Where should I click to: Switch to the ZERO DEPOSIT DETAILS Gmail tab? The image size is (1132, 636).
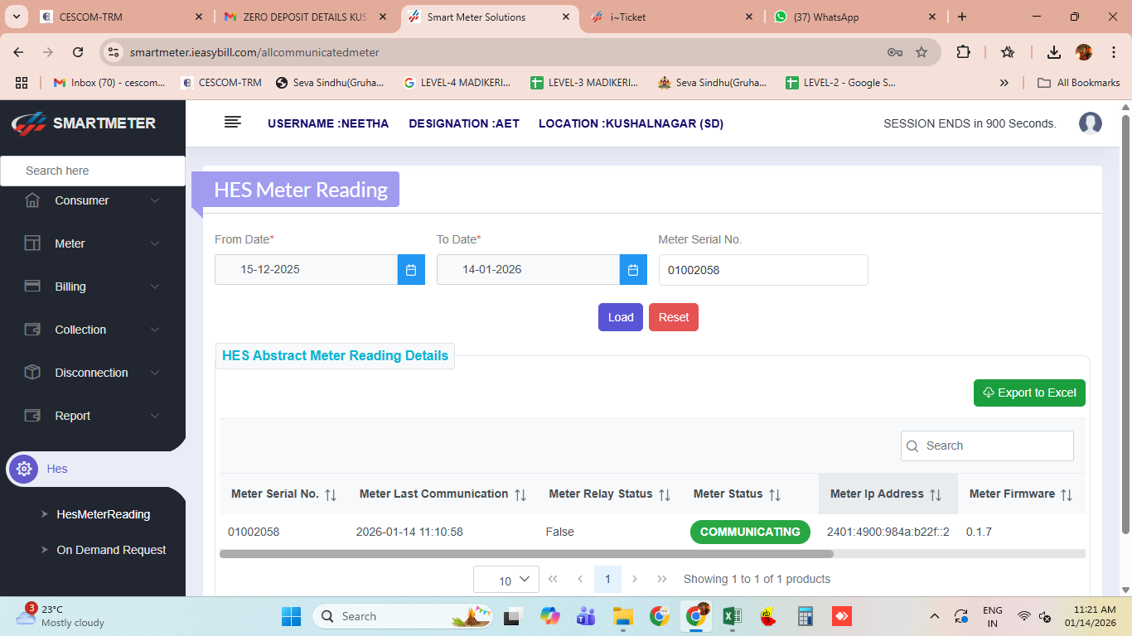coord(305,17)
